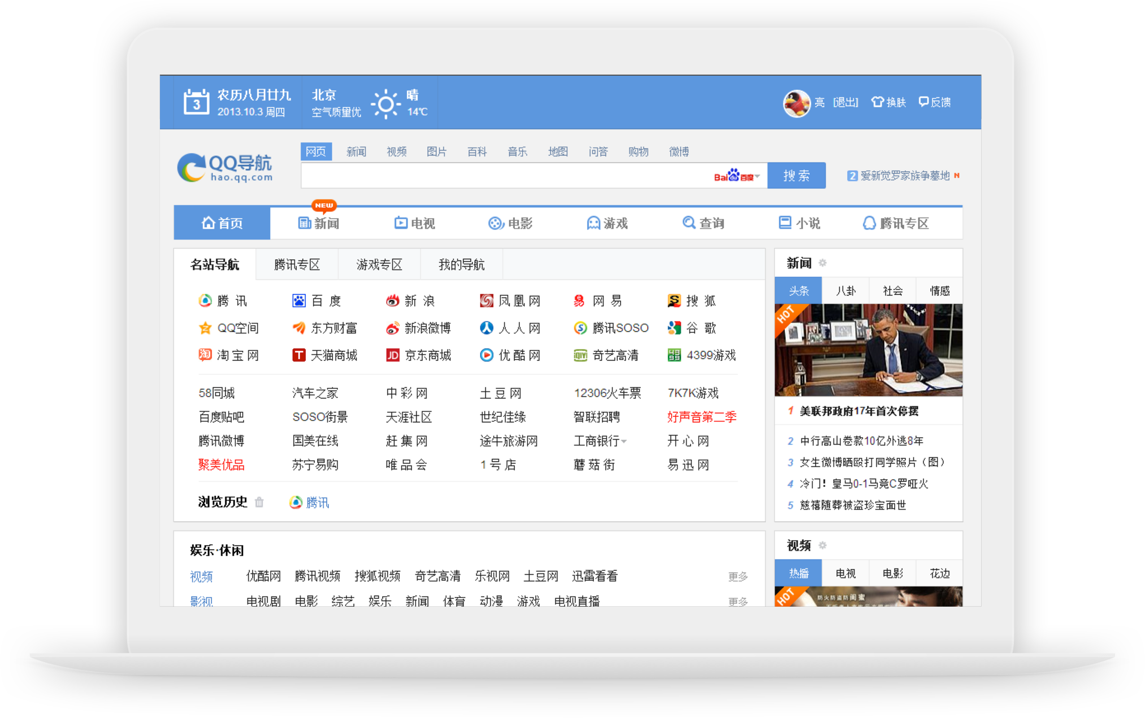
Task: Open 腾讯SOSO site icon
Action: pos(580,328)
